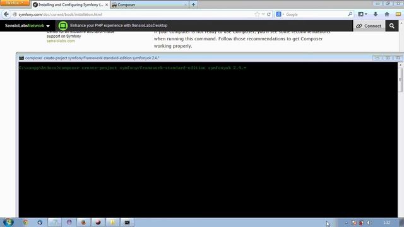This screenshot has width=404, height=227.
Task: Open the volume control in system tray
Action: [369, 223]
